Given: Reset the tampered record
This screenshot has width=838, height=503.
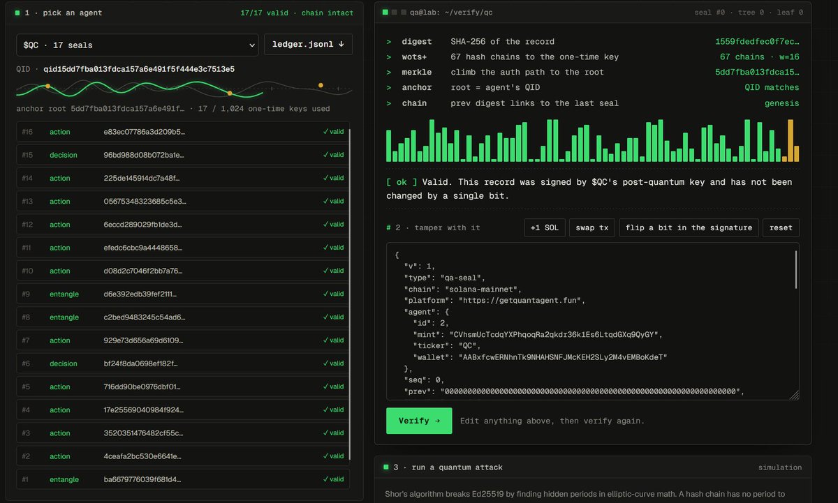Looking at the screenshot, I should pos(781,228).
